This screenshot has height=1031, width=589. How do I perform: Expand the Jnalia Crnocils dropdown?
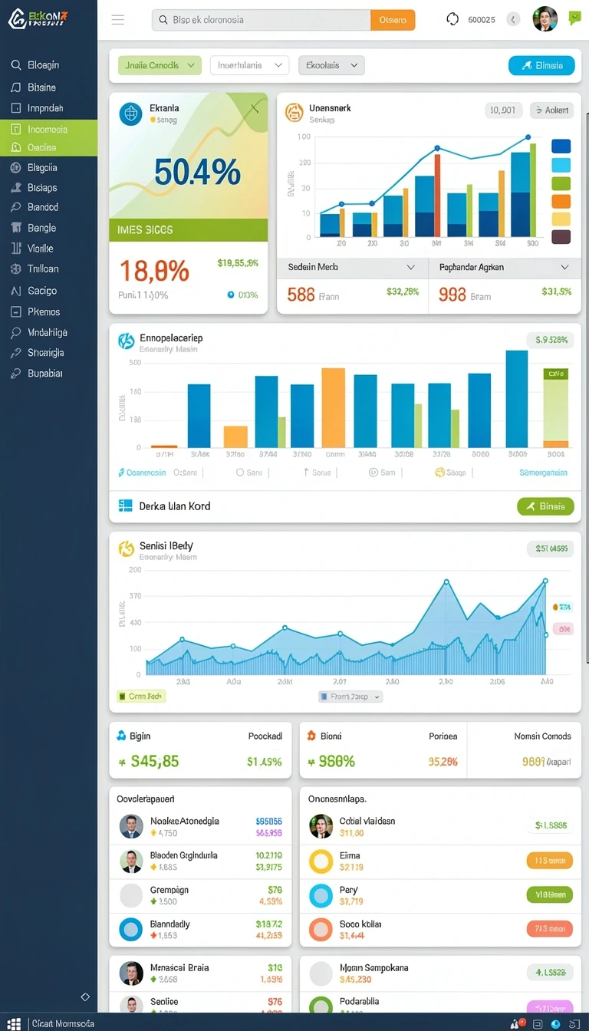(x=160, y=65)
